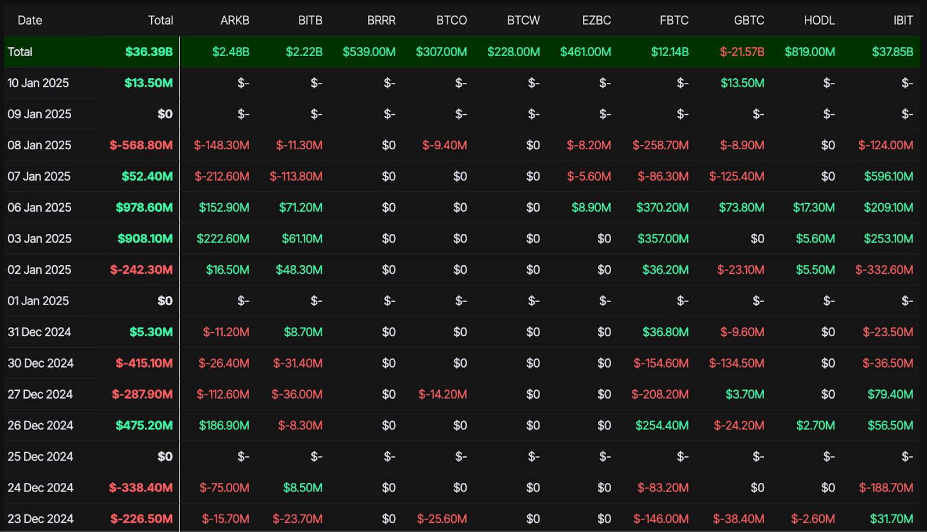Click BTCO total $307.00M
This screenshot has height=532, width=927.
441,52
